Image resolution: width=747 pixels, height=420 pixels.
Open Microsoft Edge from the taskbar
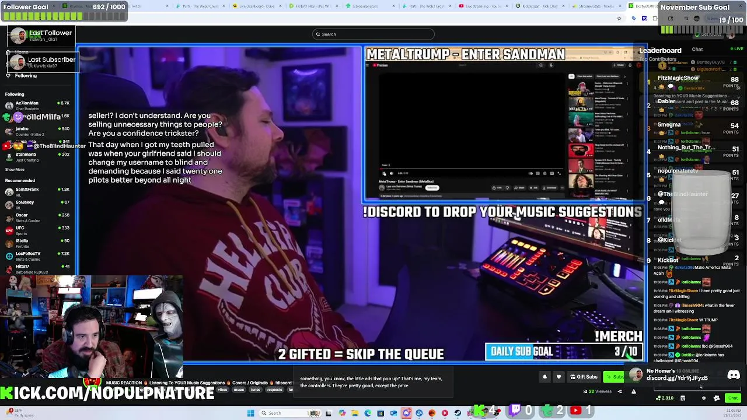click(x=368, y=413)
